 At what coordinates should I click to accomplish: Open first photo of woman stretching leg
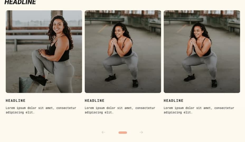pyautogui.click(x=44, y=52)
